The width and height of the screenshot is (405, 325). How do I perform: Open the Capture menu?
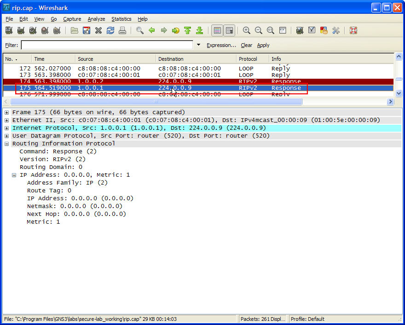(72, 19)
